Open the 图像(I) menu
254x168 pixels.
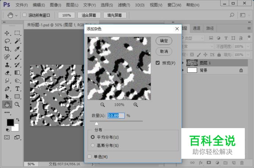pyautogui.click(x=55, y=5)
